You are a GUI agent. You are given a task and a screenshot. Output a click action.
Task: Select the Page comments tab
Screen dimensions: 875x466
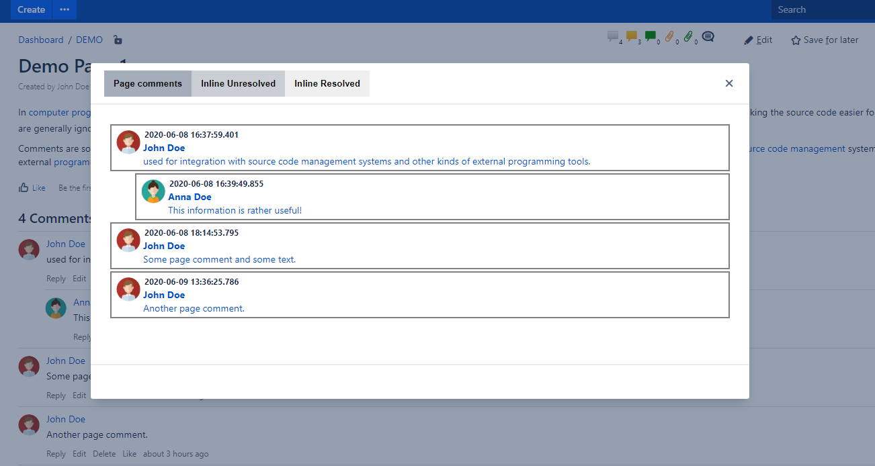pos(147,83)
